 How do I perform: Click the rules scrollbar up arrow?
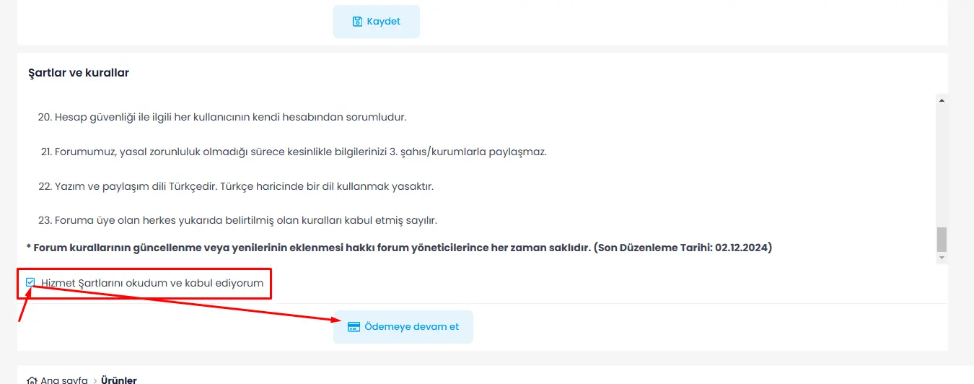point(942,100)
